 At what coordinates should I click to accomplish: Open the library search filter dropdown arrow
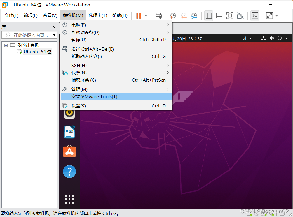click(54, 35)
